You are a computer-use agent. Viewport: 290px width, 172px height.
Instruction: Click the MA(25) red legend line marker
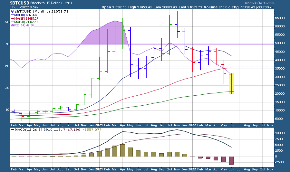(12, 18)
